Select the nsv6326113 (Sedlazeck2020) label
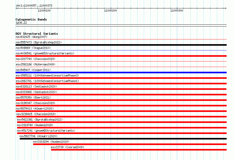Viewport: 234px width, 160px height. click(36, 86)
